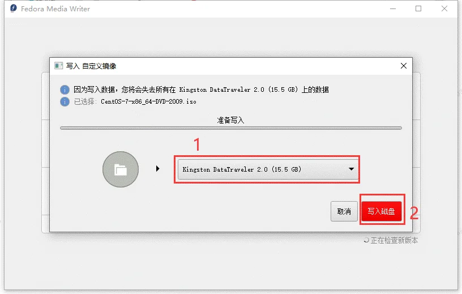
Task: Click the CentOS-7-x86_64-DVD-2009.iso filename text
Action: [x=148, y=101]
